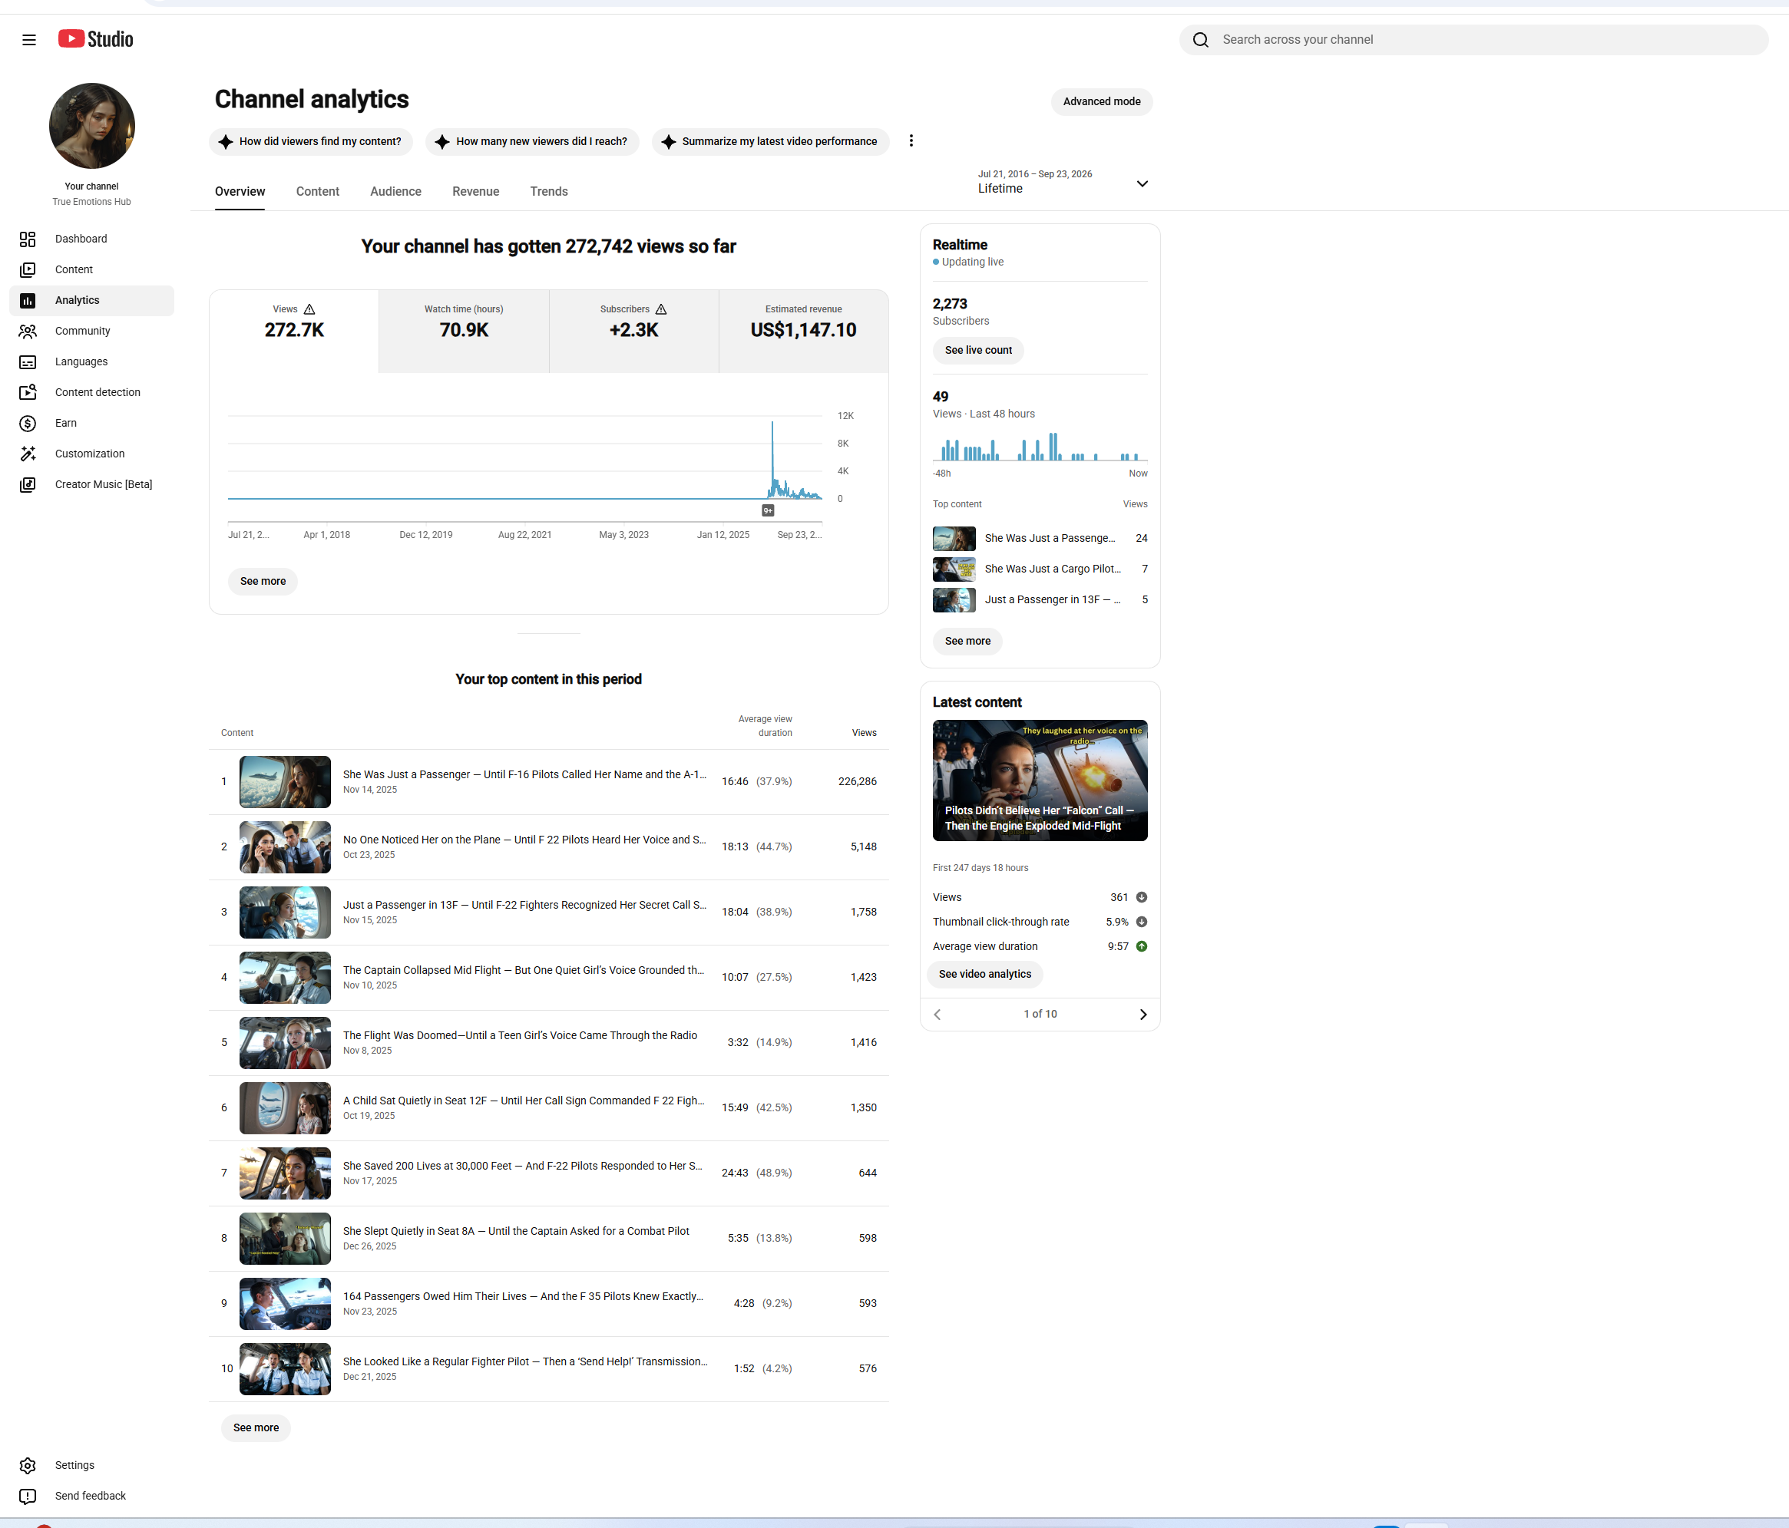The width and height of the screenshot is (1789, 1528).
Task: Open latest content 'Falcon' Call video thumbnail
Action: [x=1040, y=781]
